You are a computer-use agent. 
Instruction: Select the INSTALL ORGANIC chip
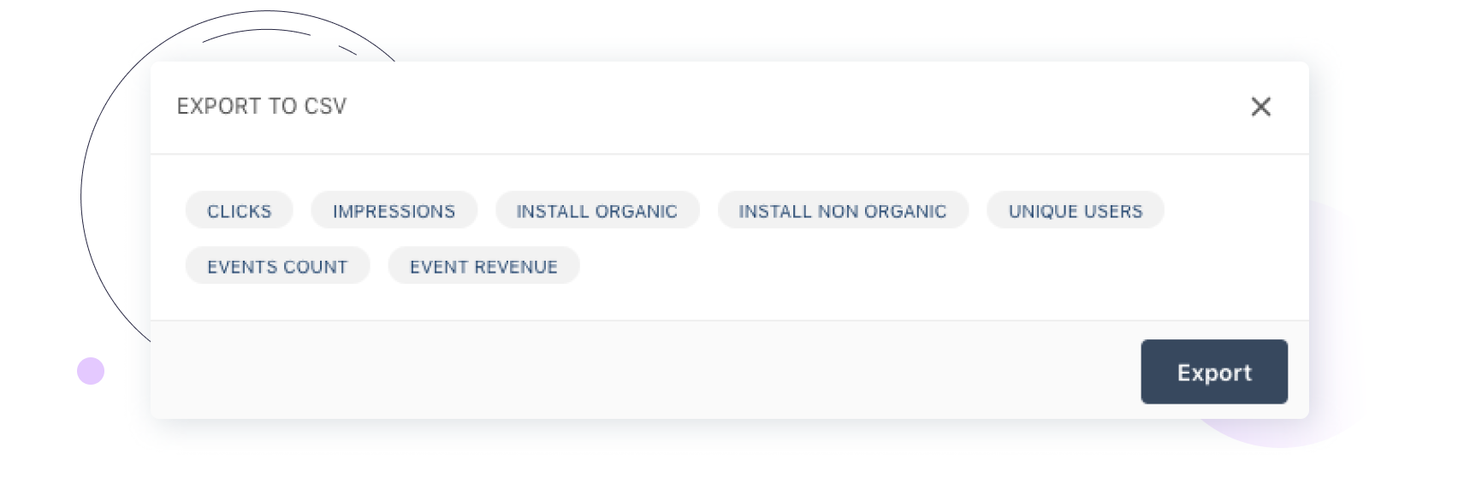coord(596,211)
